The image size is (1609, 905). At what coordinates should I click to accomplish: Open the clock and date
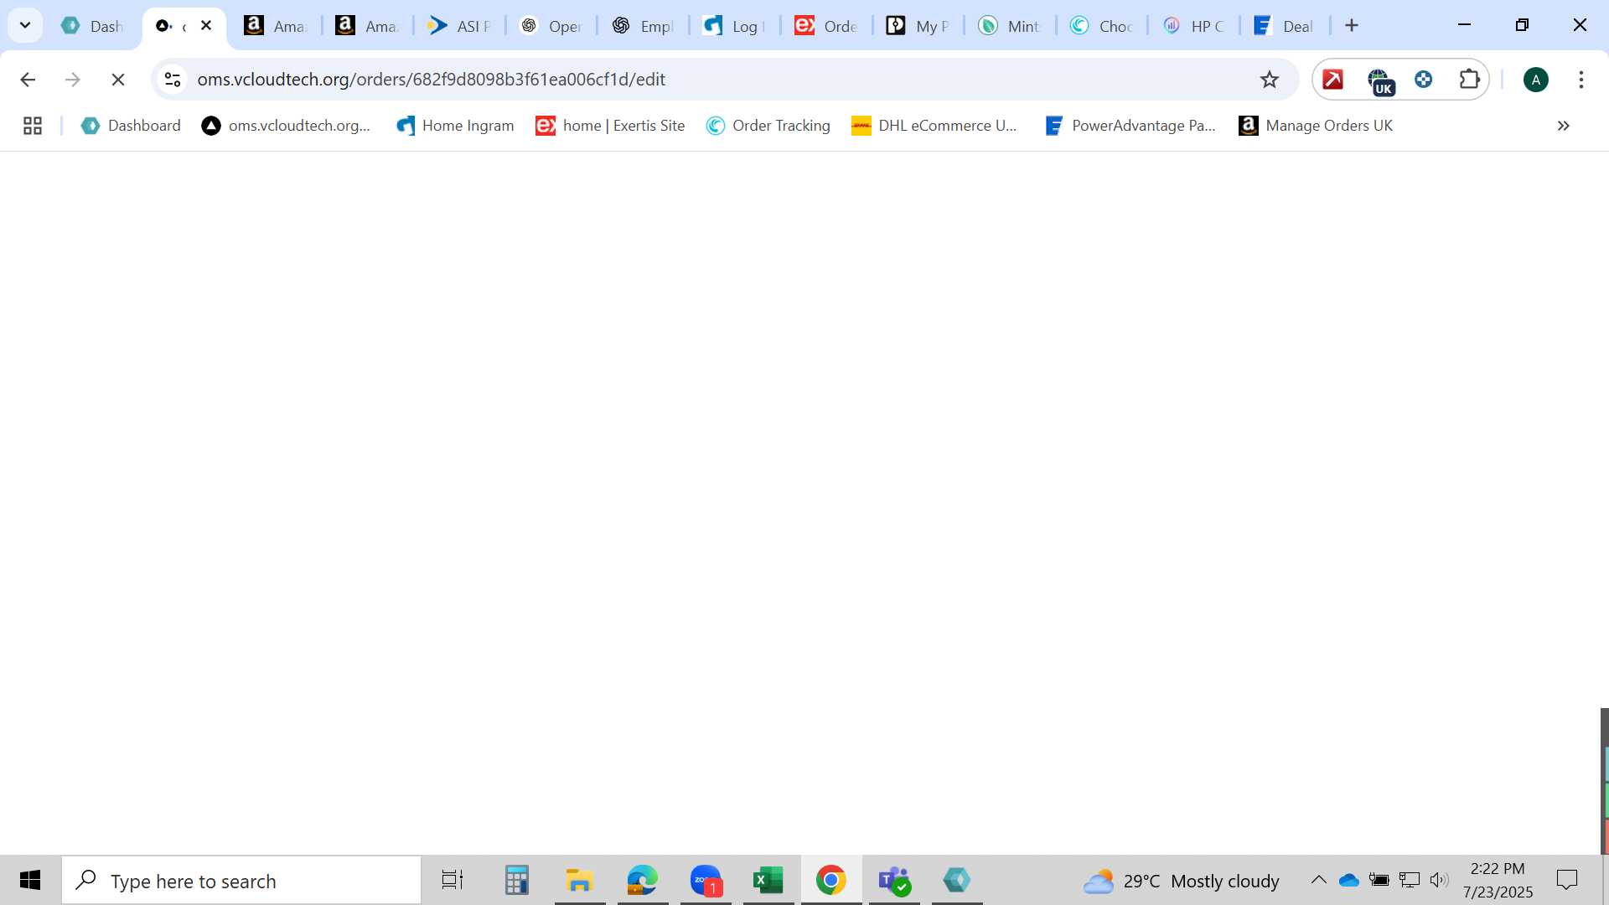click(x=1498, y=881)
